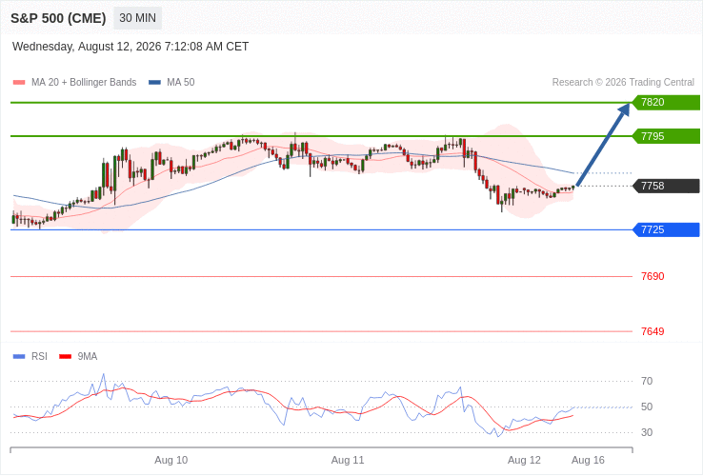Click the 9MA legend swatch
The image size is (703, 476).
tap(66, 357)
